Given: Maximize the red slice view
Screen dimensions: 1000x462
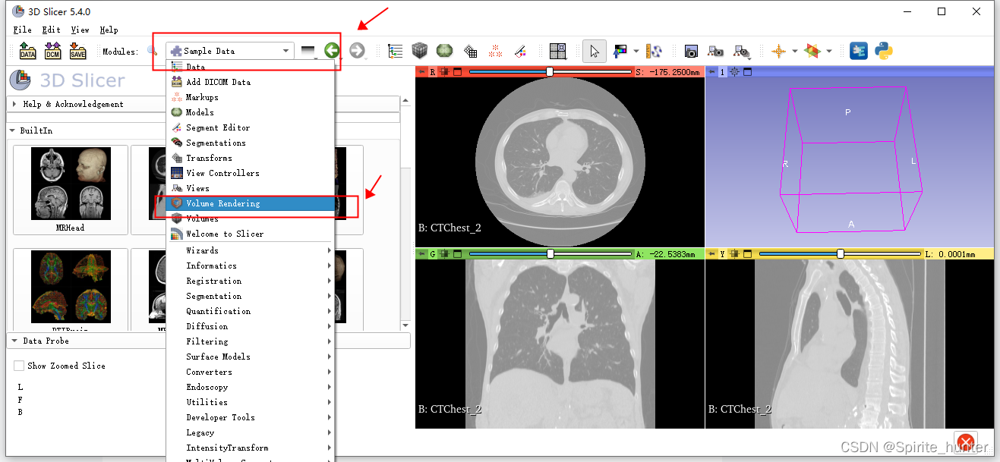Looking at the screenshot, I should point(457,72).
